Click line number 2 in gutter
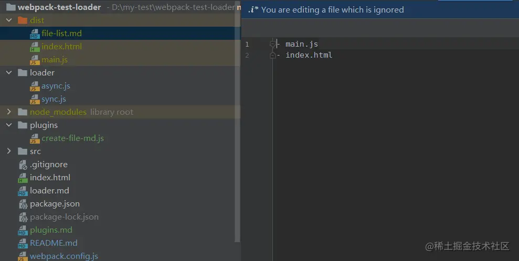Viewport: 519px width, 261px height. click(x=247, y=55)
